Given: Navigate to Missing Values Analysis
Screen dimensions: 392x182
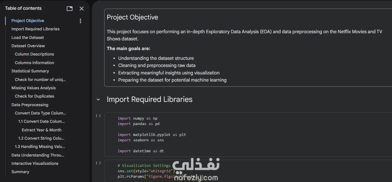Looking at the screenshot, I should [34, 88].
